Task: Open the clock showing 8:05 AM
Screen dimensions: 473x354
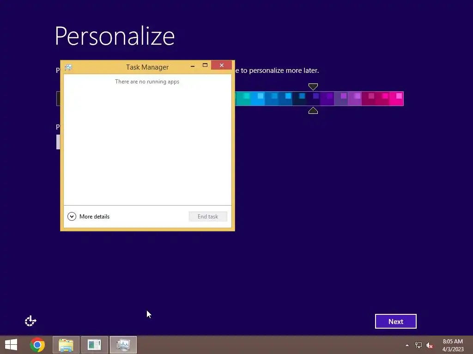Action: tap(453, 345)
